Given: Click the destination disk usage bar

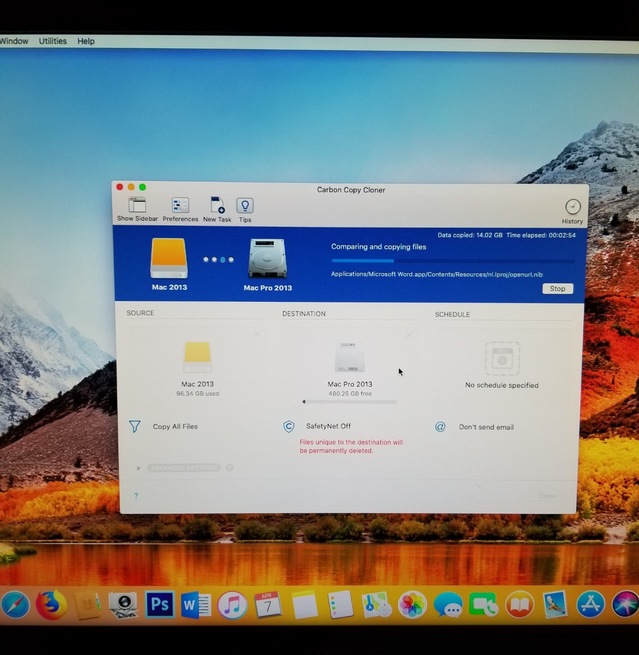Looking at the screenshot, I should 350,402.
